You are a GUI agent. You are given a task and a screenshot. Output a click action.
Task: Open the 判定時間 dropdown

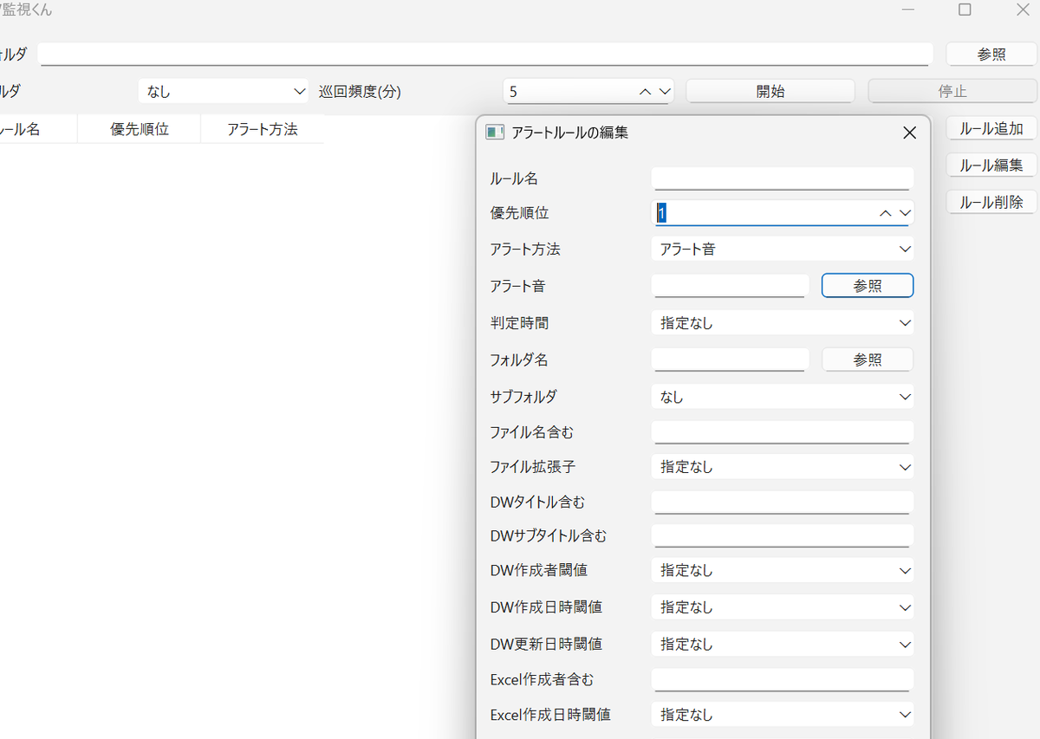(x=783, y=323)
